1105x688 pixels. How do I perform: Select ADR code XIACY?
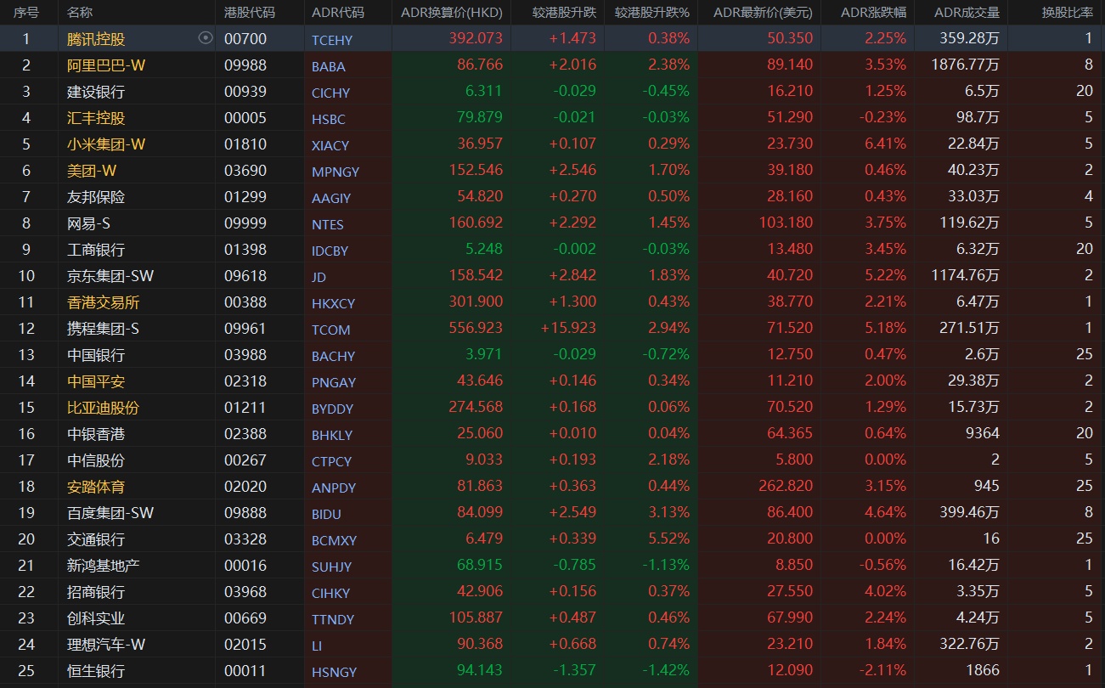tap(330, 145)
